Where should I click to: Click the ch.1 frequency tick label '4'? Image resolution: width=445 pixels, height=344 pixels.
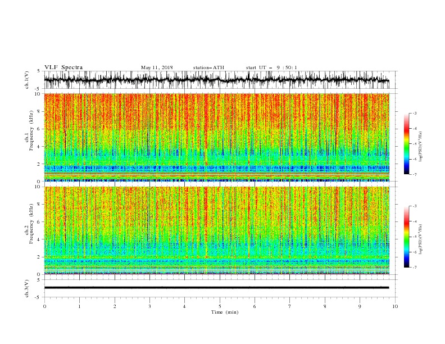coord(39,147)
